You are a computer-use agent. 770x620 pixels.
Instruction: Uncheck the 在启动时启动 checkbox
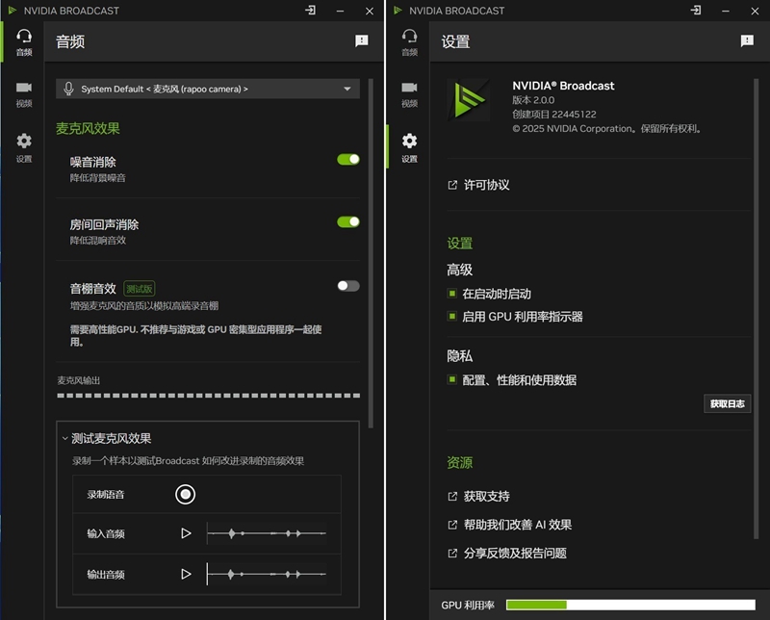(451, 294)
